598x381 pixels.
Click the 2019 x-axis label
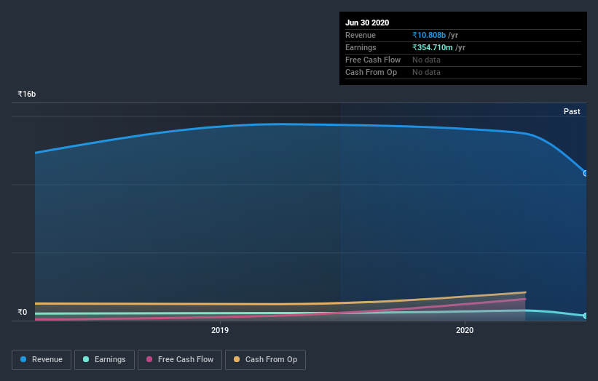220,330
